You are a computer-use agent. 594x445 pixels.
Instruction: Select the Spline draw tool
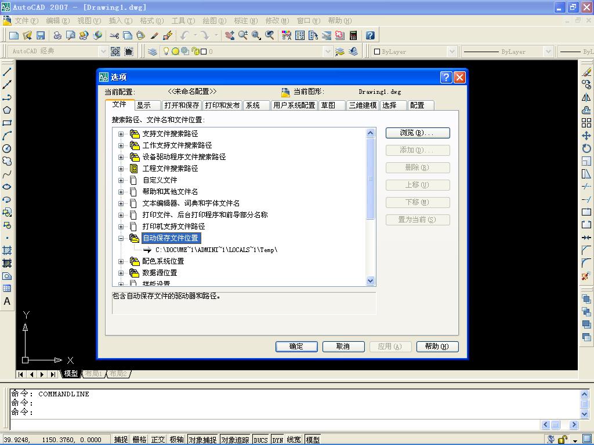(7, 174)
